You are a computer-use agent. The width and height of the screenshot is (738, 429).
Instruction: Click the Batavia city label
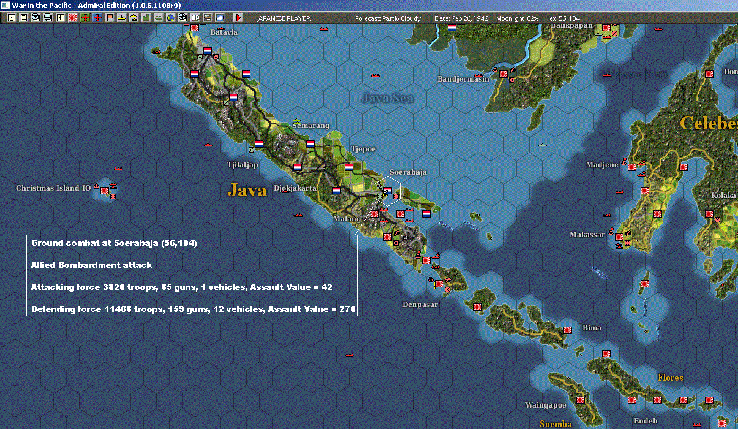(x=224, y=32)
